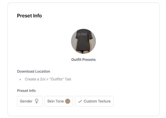The height and width of the screenshot is (118, 166).
Task: Click the "Outfits" Tab text in path
Action: click(x=60, y=79)
